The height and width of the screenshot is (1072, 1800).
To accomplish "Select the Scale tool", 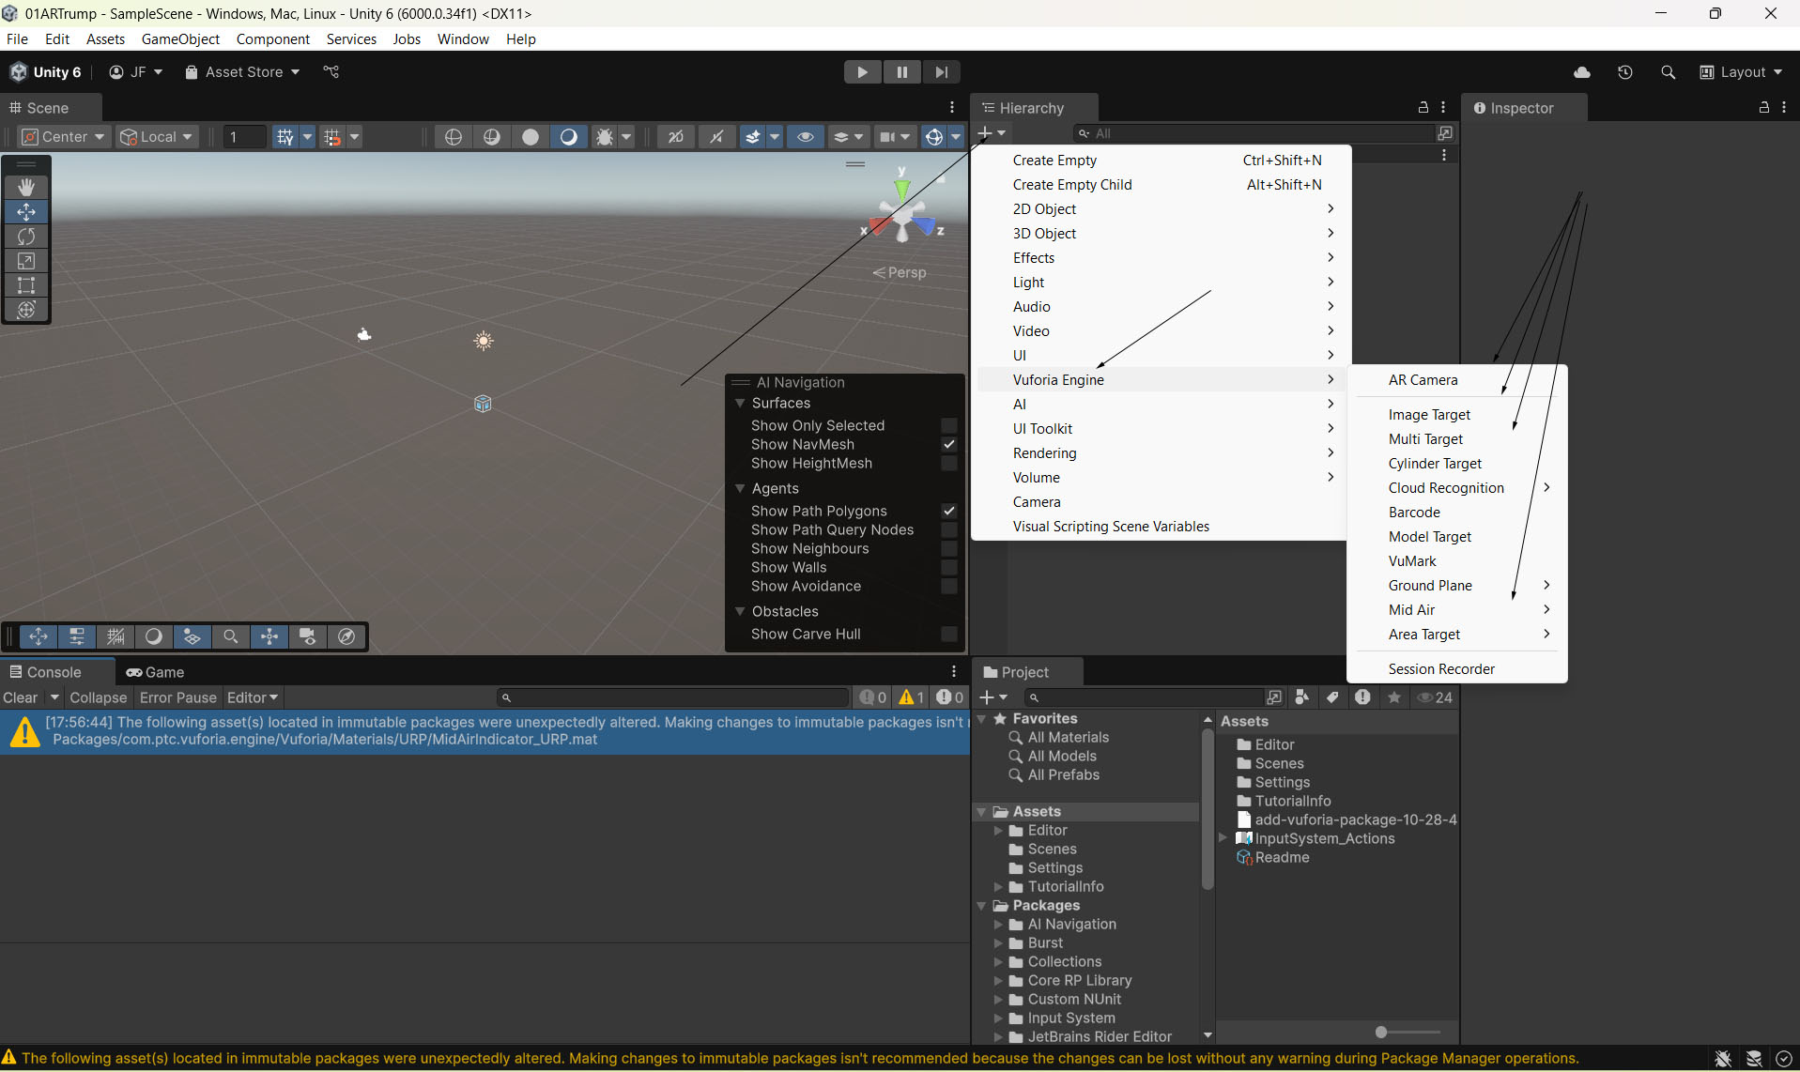I will pos(26,261).
